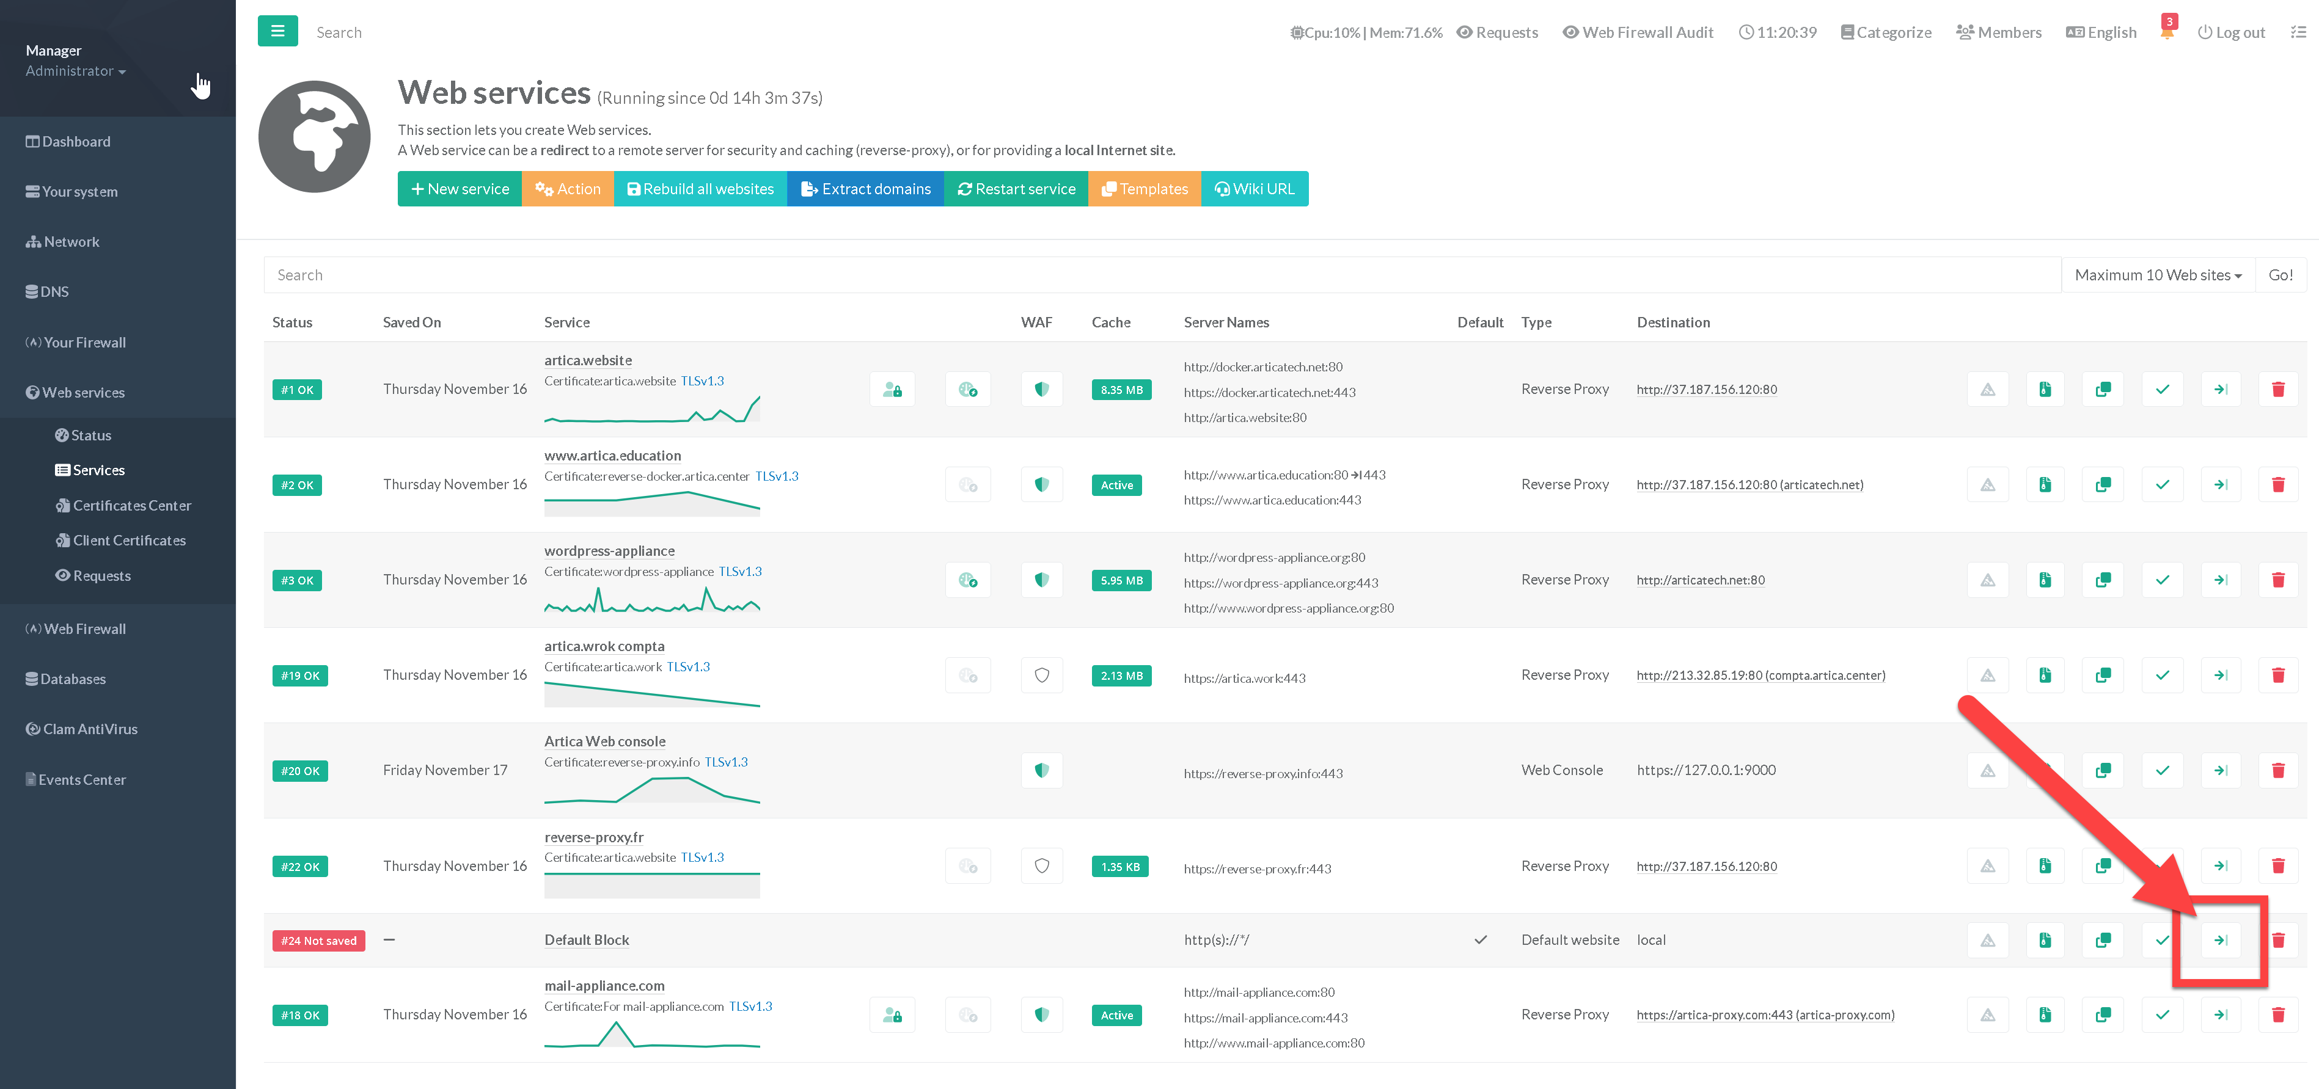Open Certificates Center in sidebar
This screenshot has width=2319, height=1089.
coord(131,506)
